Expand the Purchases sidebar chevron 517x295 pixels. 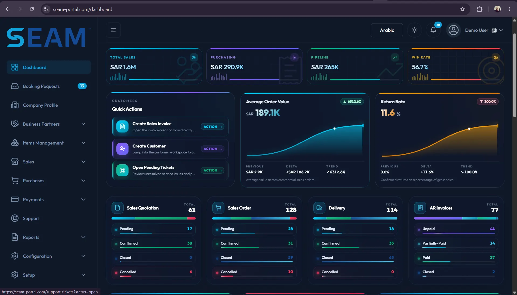(83, 181)
